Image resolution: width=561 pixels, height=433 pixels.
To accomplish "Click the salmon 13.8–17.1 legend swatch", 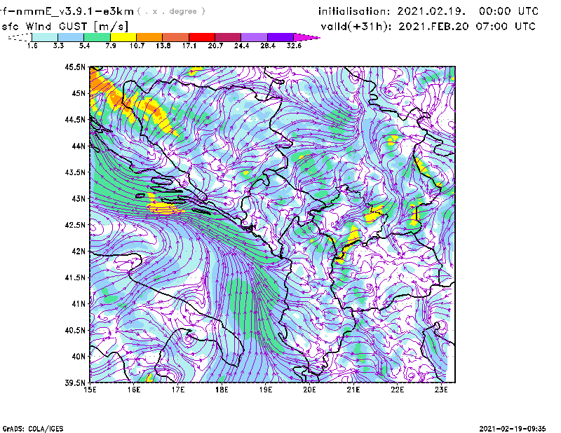I will click(x=176, y=37).
